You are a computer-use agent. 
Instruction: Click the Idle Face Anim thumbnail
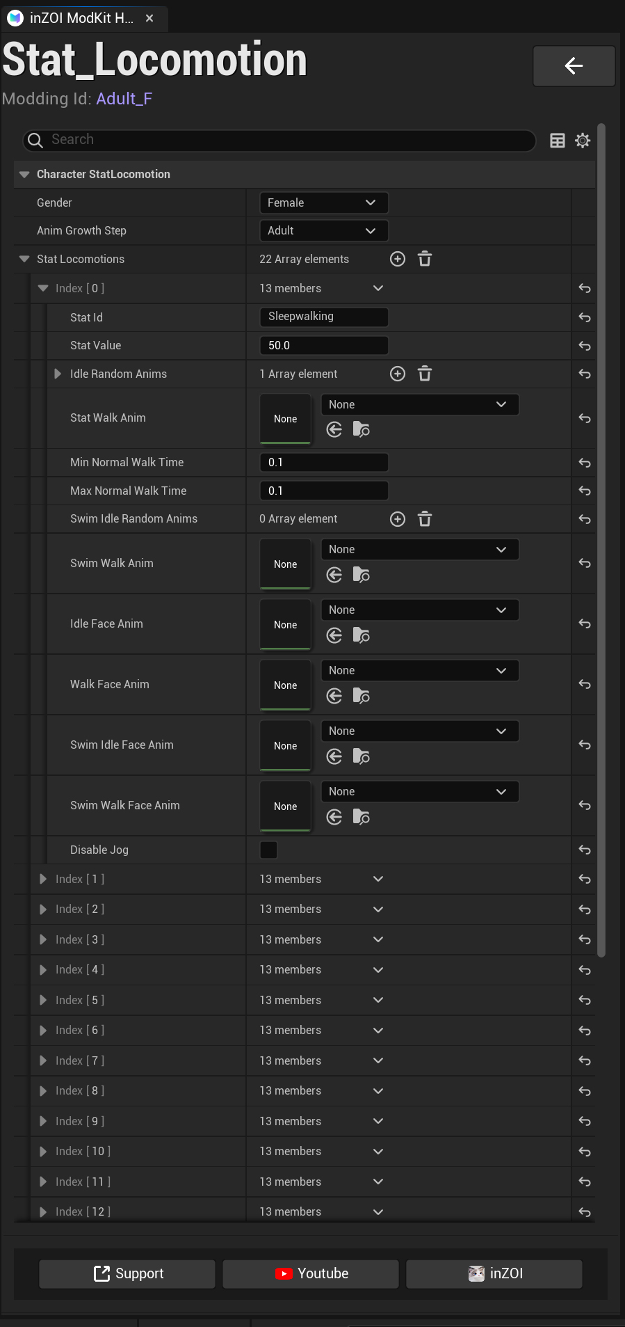[285, 625]
